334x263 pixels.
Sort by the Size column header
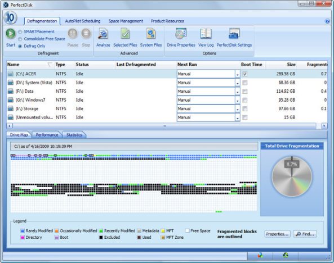click(281, 65)
